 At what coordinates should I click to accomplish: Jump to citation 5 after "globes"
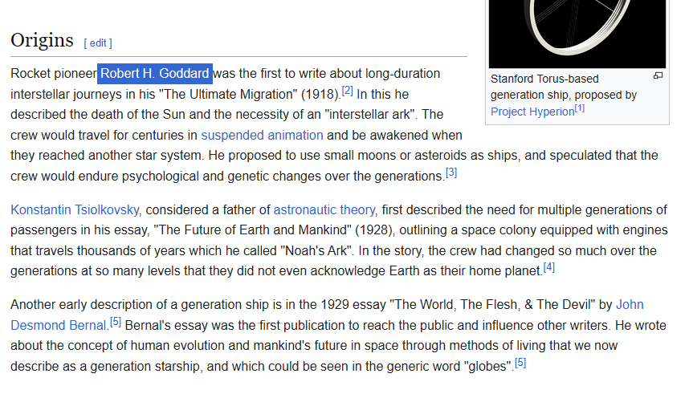pyautogui.click(x=520, y=363)
